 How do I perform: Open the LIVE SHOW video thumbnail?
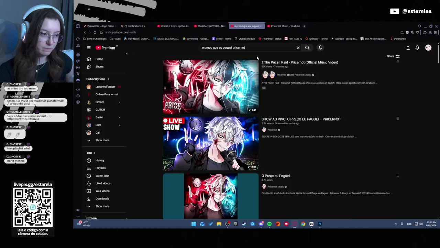point(211,143)
